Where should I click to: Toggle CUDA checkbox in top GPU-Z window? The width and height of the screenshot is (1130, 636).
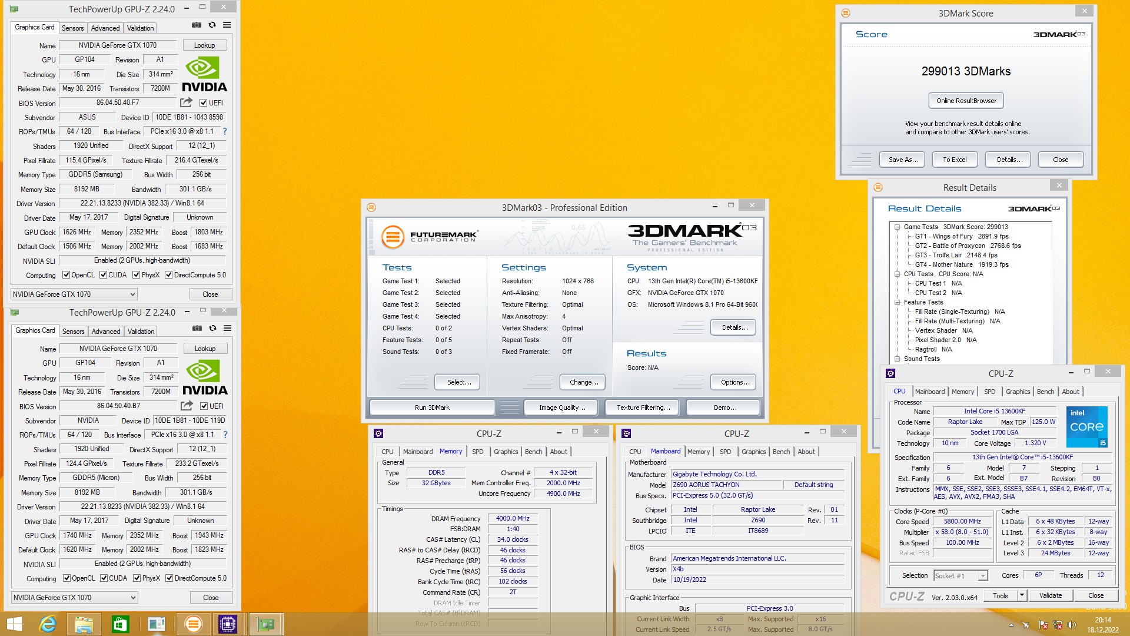pos(104,275)
